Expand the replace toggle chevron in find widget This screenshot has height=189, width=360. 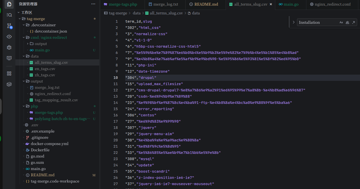click(x=294, y=22)
